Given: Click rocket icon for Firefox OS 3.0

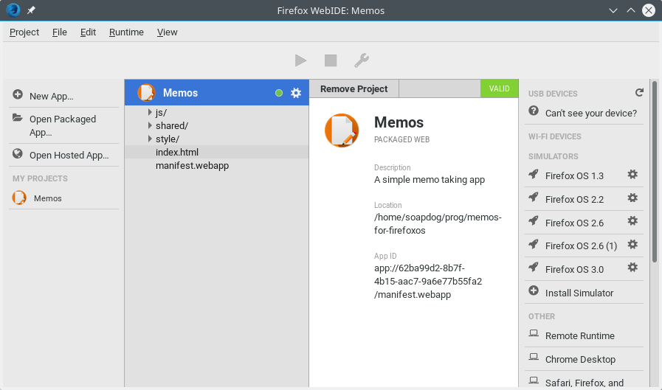Looking at the screenshot, I should (x=534, y=267).
